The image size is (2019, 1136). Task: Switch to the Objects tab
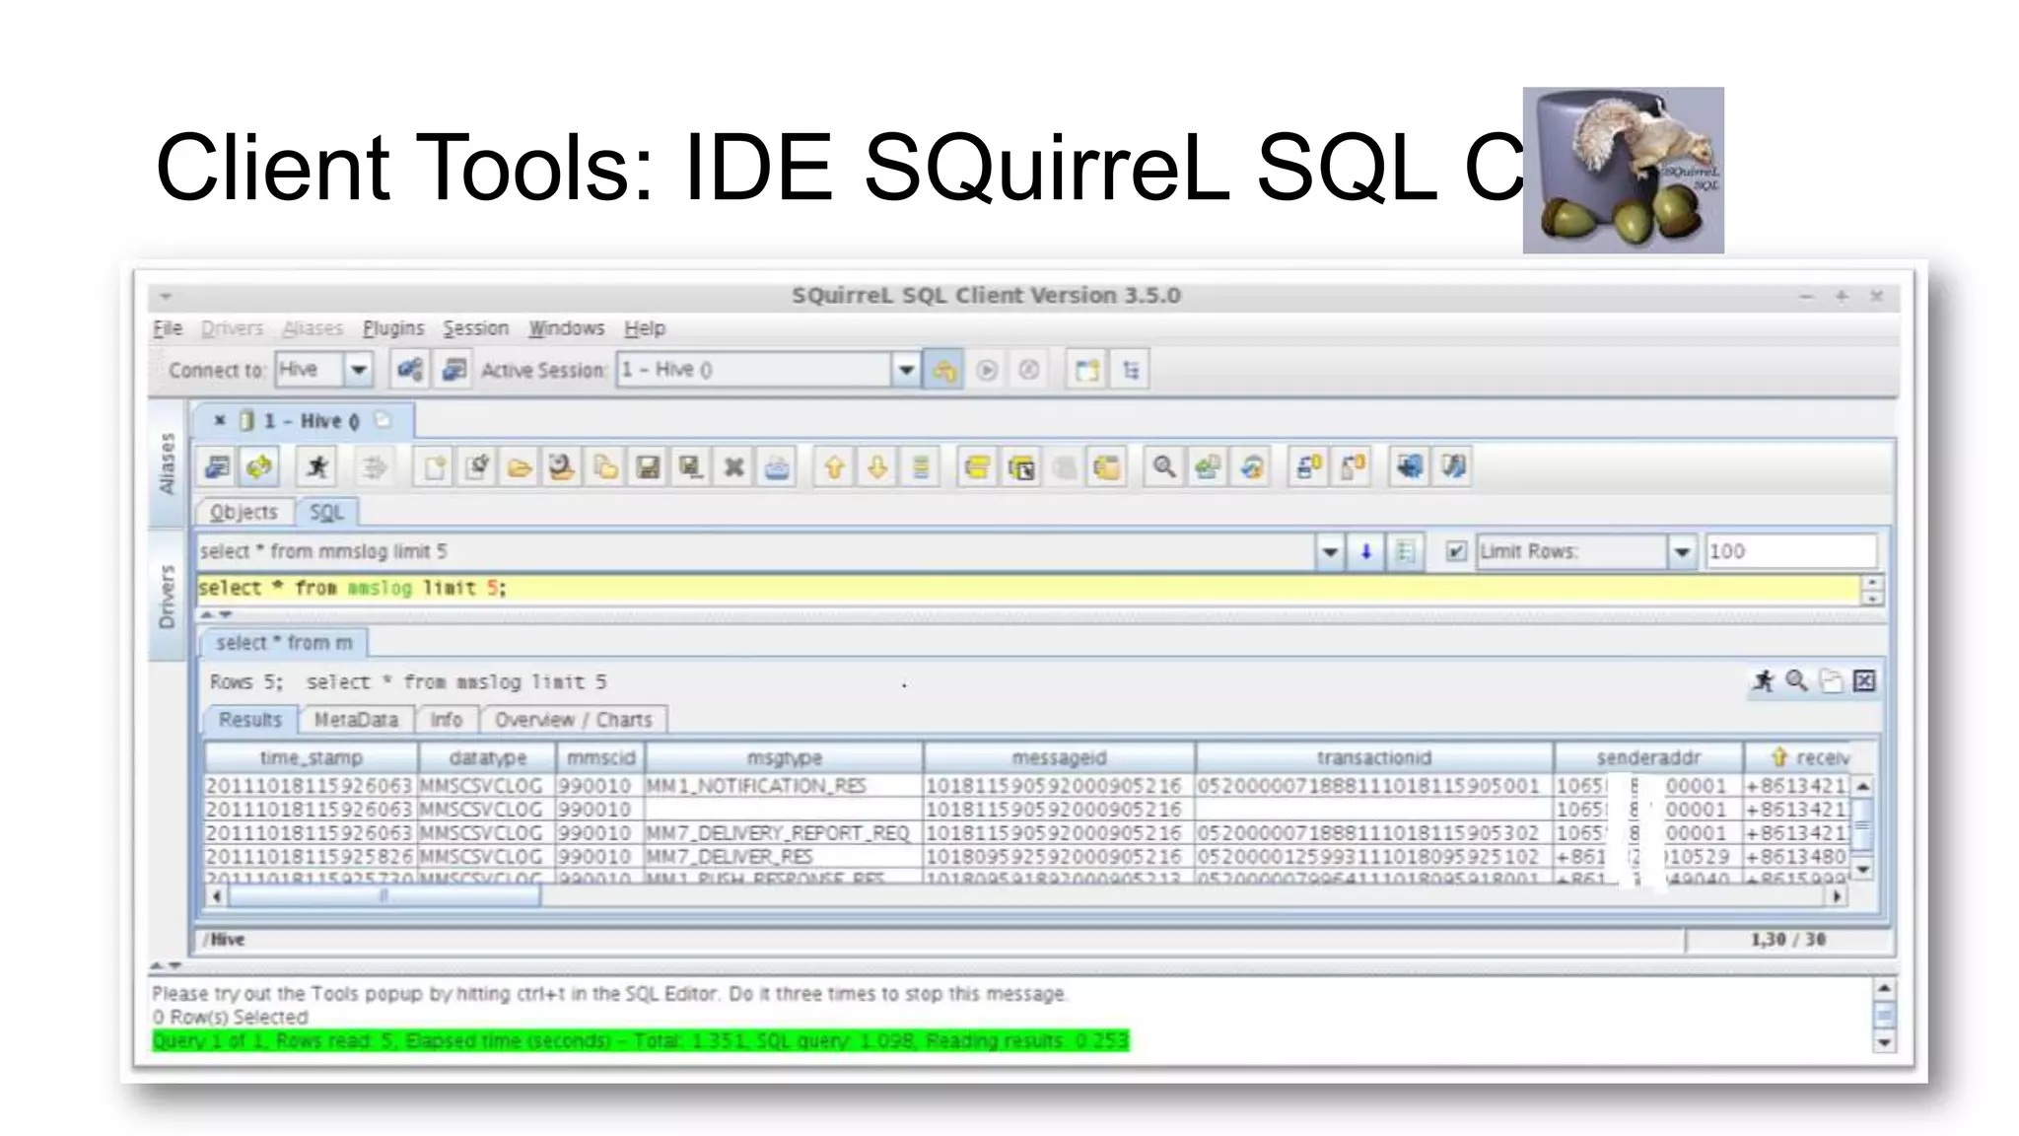coord(244,512)
